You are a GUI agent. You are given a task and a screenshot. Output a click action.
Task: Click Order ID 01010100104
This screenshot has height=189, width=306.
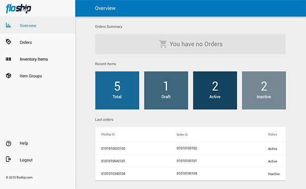[187, 173]
